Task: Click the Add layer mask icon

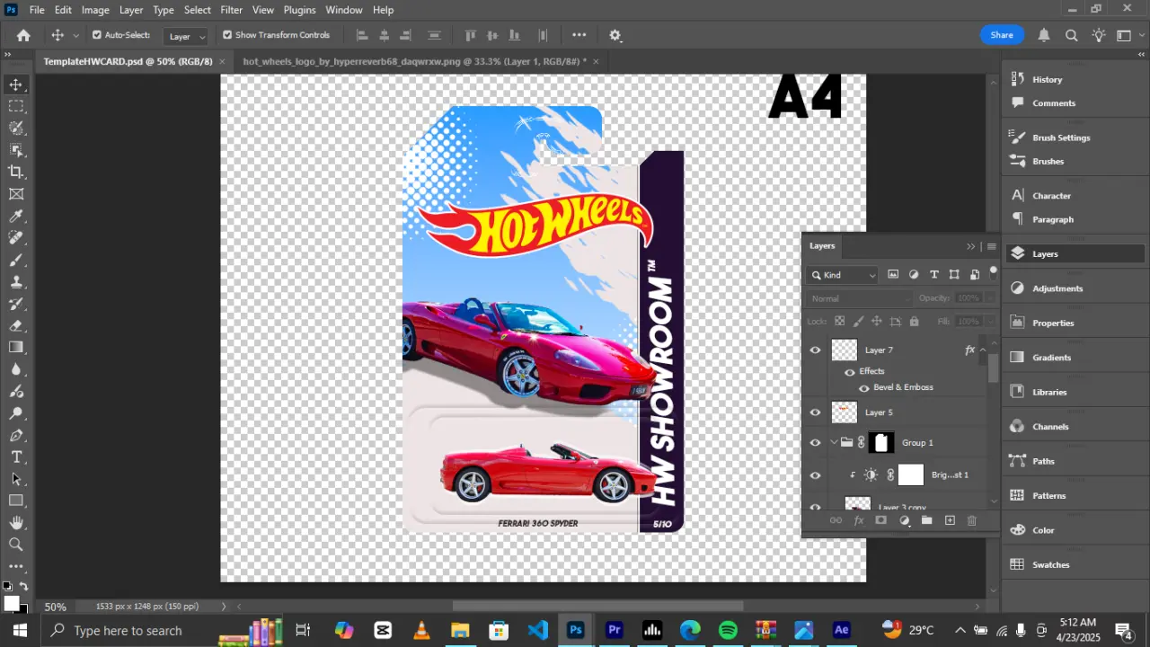Action: coord(881,520)
